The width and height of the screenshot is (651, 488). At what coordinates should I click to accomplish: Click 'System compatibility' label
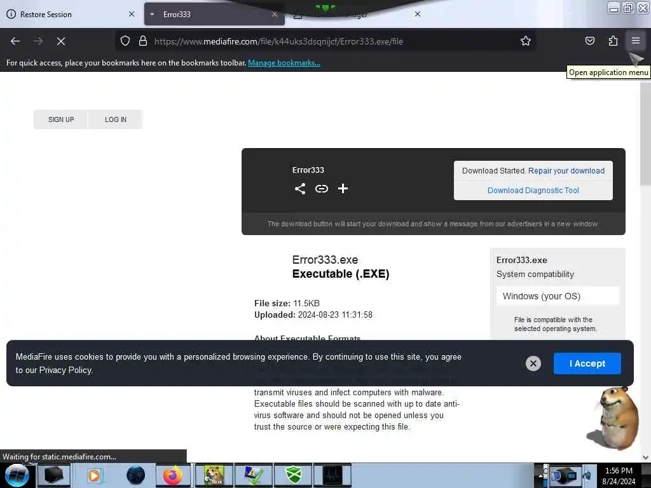535,274
